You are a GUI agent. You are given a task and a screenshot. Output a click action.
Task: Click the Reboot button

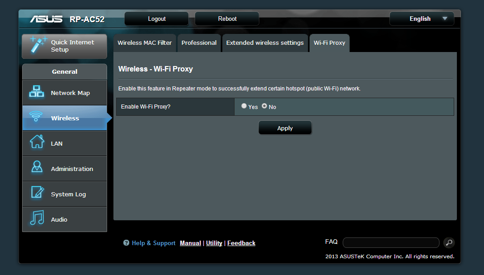pyautogui.click(x=227, y=19)
